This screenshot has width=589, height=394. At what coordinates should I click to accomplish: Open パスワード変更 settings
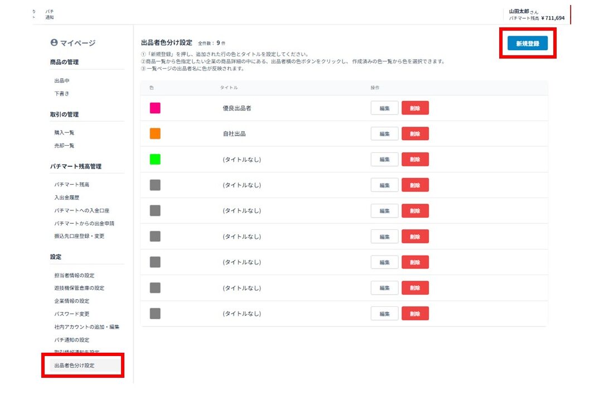point(71,314)
